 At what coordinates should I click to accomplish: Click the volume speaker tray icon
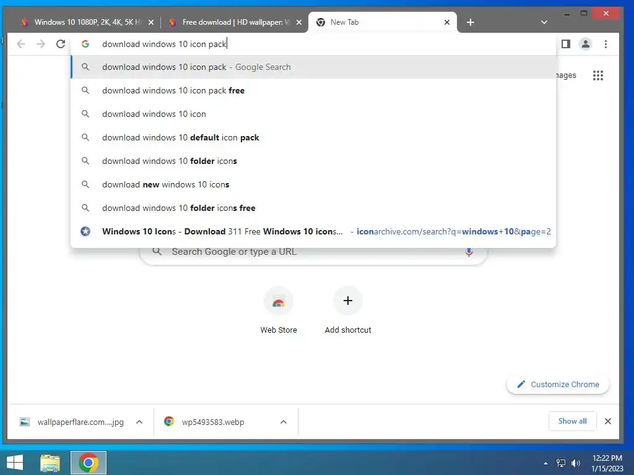click(x=576, y=463)
